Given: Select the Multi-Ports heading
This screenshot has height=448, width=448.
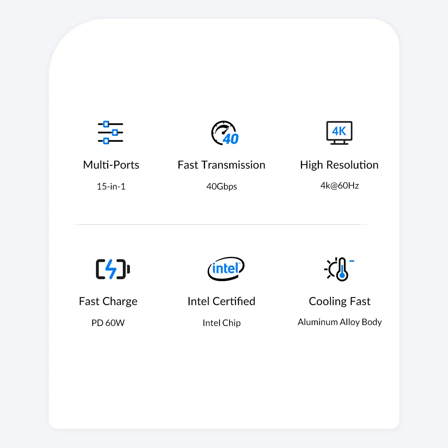Looking at the screenshot, I should (111, 165).
